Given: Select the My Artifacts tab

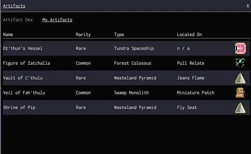Looking at the screenshot, I should tap(57, 20).
